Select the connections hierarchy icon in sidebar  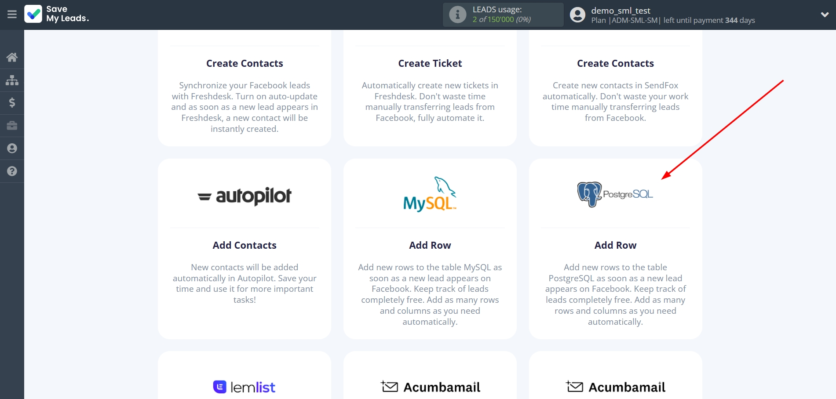tap(12, 80)
